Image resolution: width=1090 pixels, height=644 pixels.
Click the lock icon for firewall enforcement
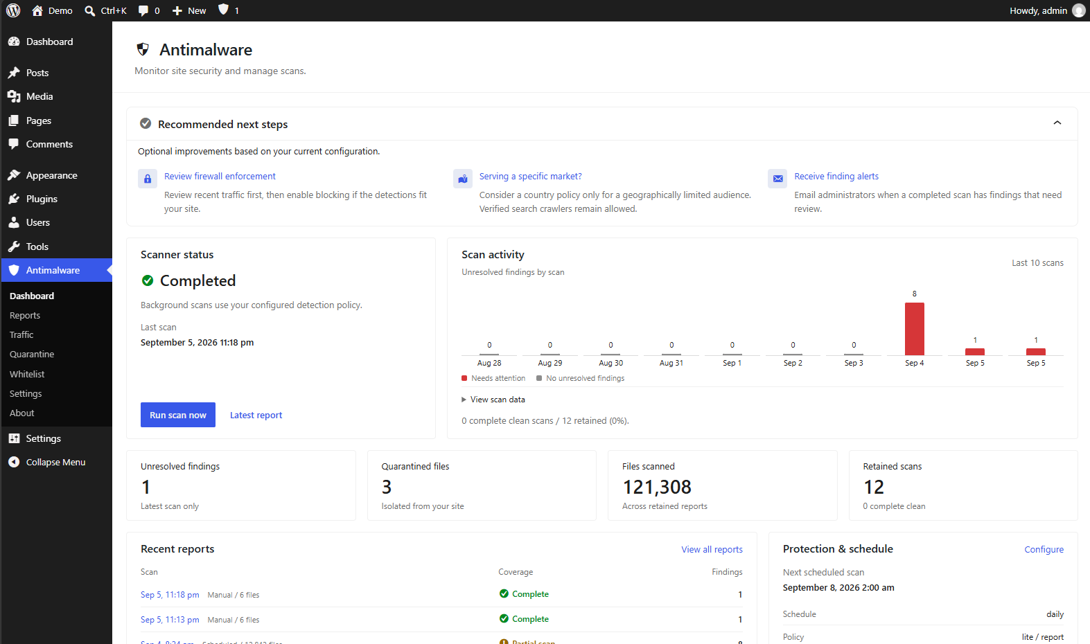[147, 179]
